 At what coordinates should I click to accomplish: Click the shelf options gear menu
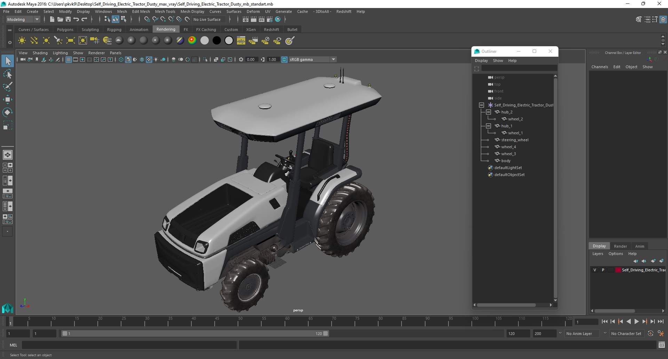(10, 42)
